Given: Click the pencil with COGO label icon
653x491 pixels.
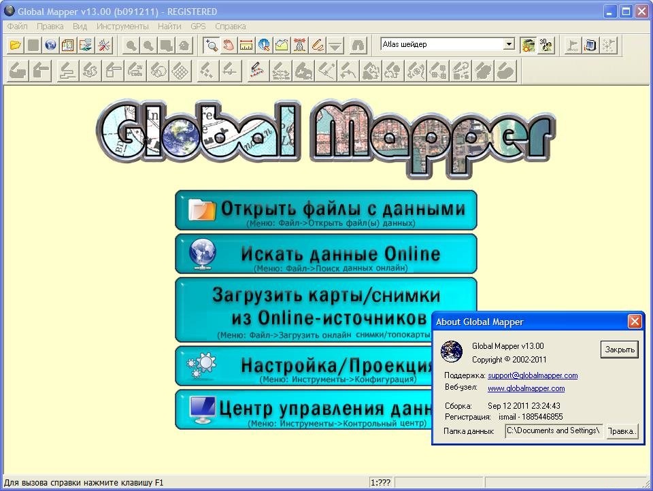Looking at the screenshot, I should click(x=136, y=70).
